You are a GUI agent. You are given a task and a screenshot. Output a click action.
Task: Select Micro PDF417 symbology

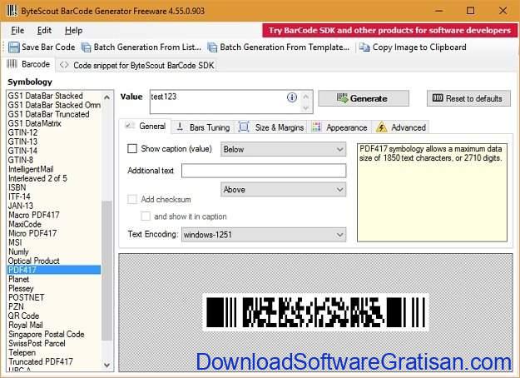[32, 233]
